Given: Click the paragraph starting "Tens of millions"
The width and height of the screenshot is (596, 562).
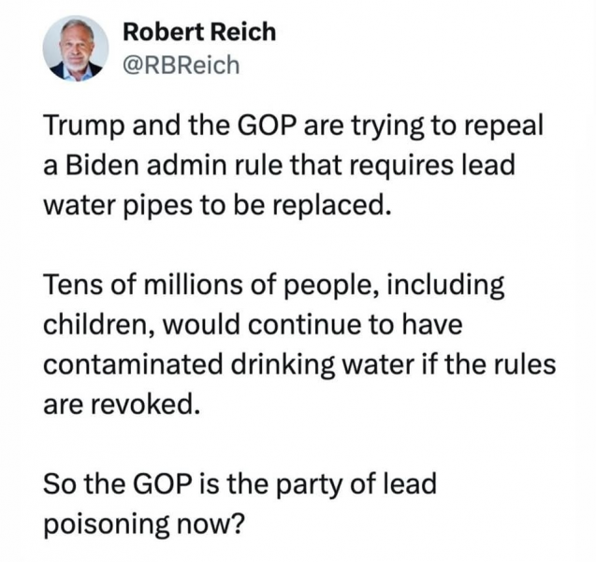Looking at the screenshot, I should point(281,342).
